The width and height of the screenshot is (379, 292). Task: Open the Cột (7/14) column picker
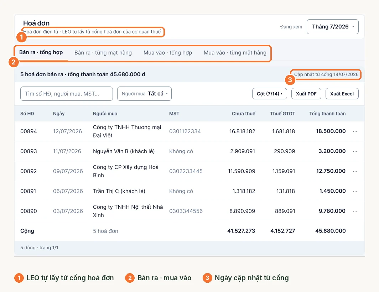point(270,94)
